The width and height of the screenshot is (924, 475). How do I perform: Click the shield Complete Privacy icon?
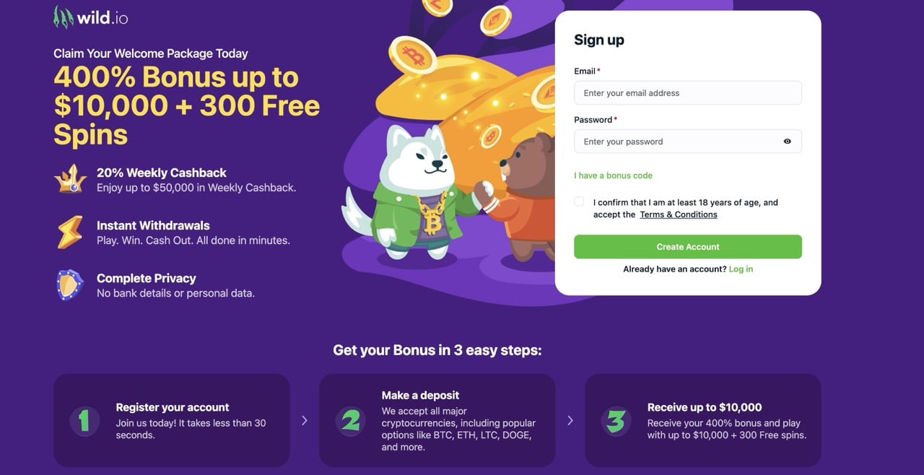[69, 286]
